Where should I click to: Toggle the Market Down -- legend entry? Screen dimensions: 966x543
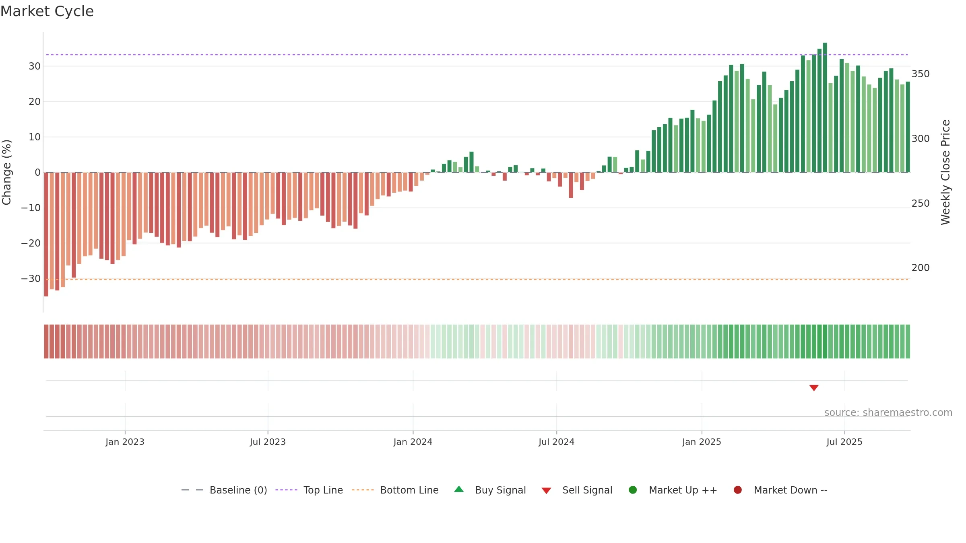pyautogui.click(x=780, y=490)
